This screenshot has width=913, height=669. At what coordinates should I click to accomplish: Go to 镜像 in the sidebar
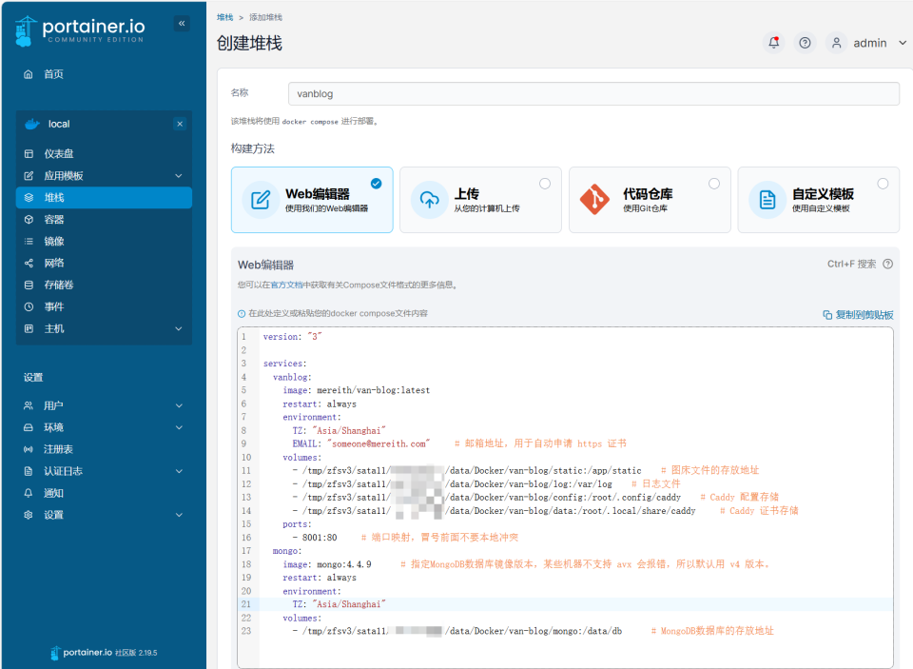tap(54, 242)
